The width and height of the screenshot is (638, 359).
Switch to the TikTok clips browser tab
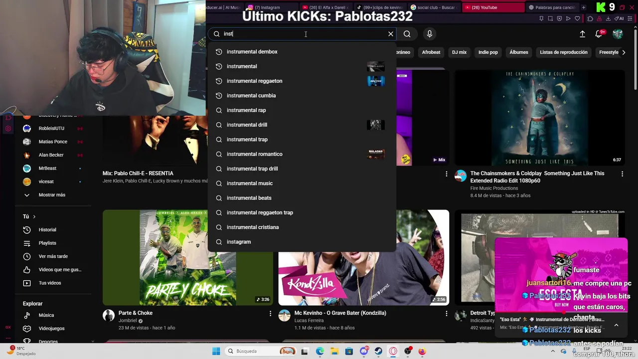pos(380,7)
